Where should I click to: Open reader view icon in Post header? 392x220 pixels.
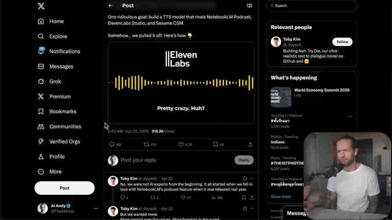tap(250, 5)
